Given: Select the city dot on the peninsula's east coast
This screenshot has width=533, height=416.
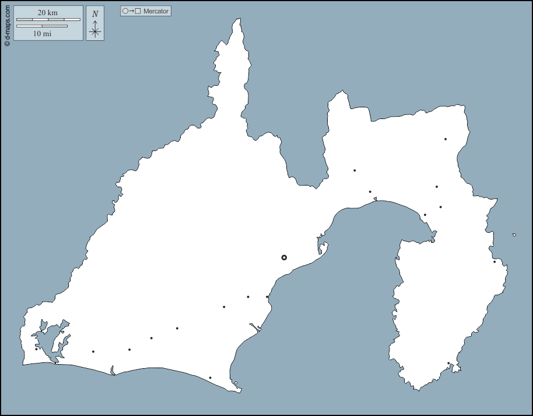Looking at the screenshot, I should coord(494,261).
